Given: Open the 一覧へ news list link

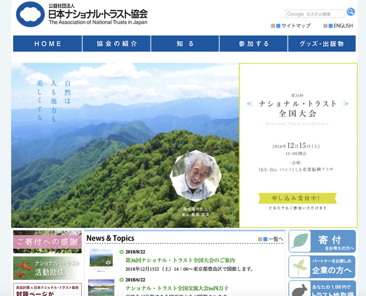Looking at the screenshot, I should 276,239.
